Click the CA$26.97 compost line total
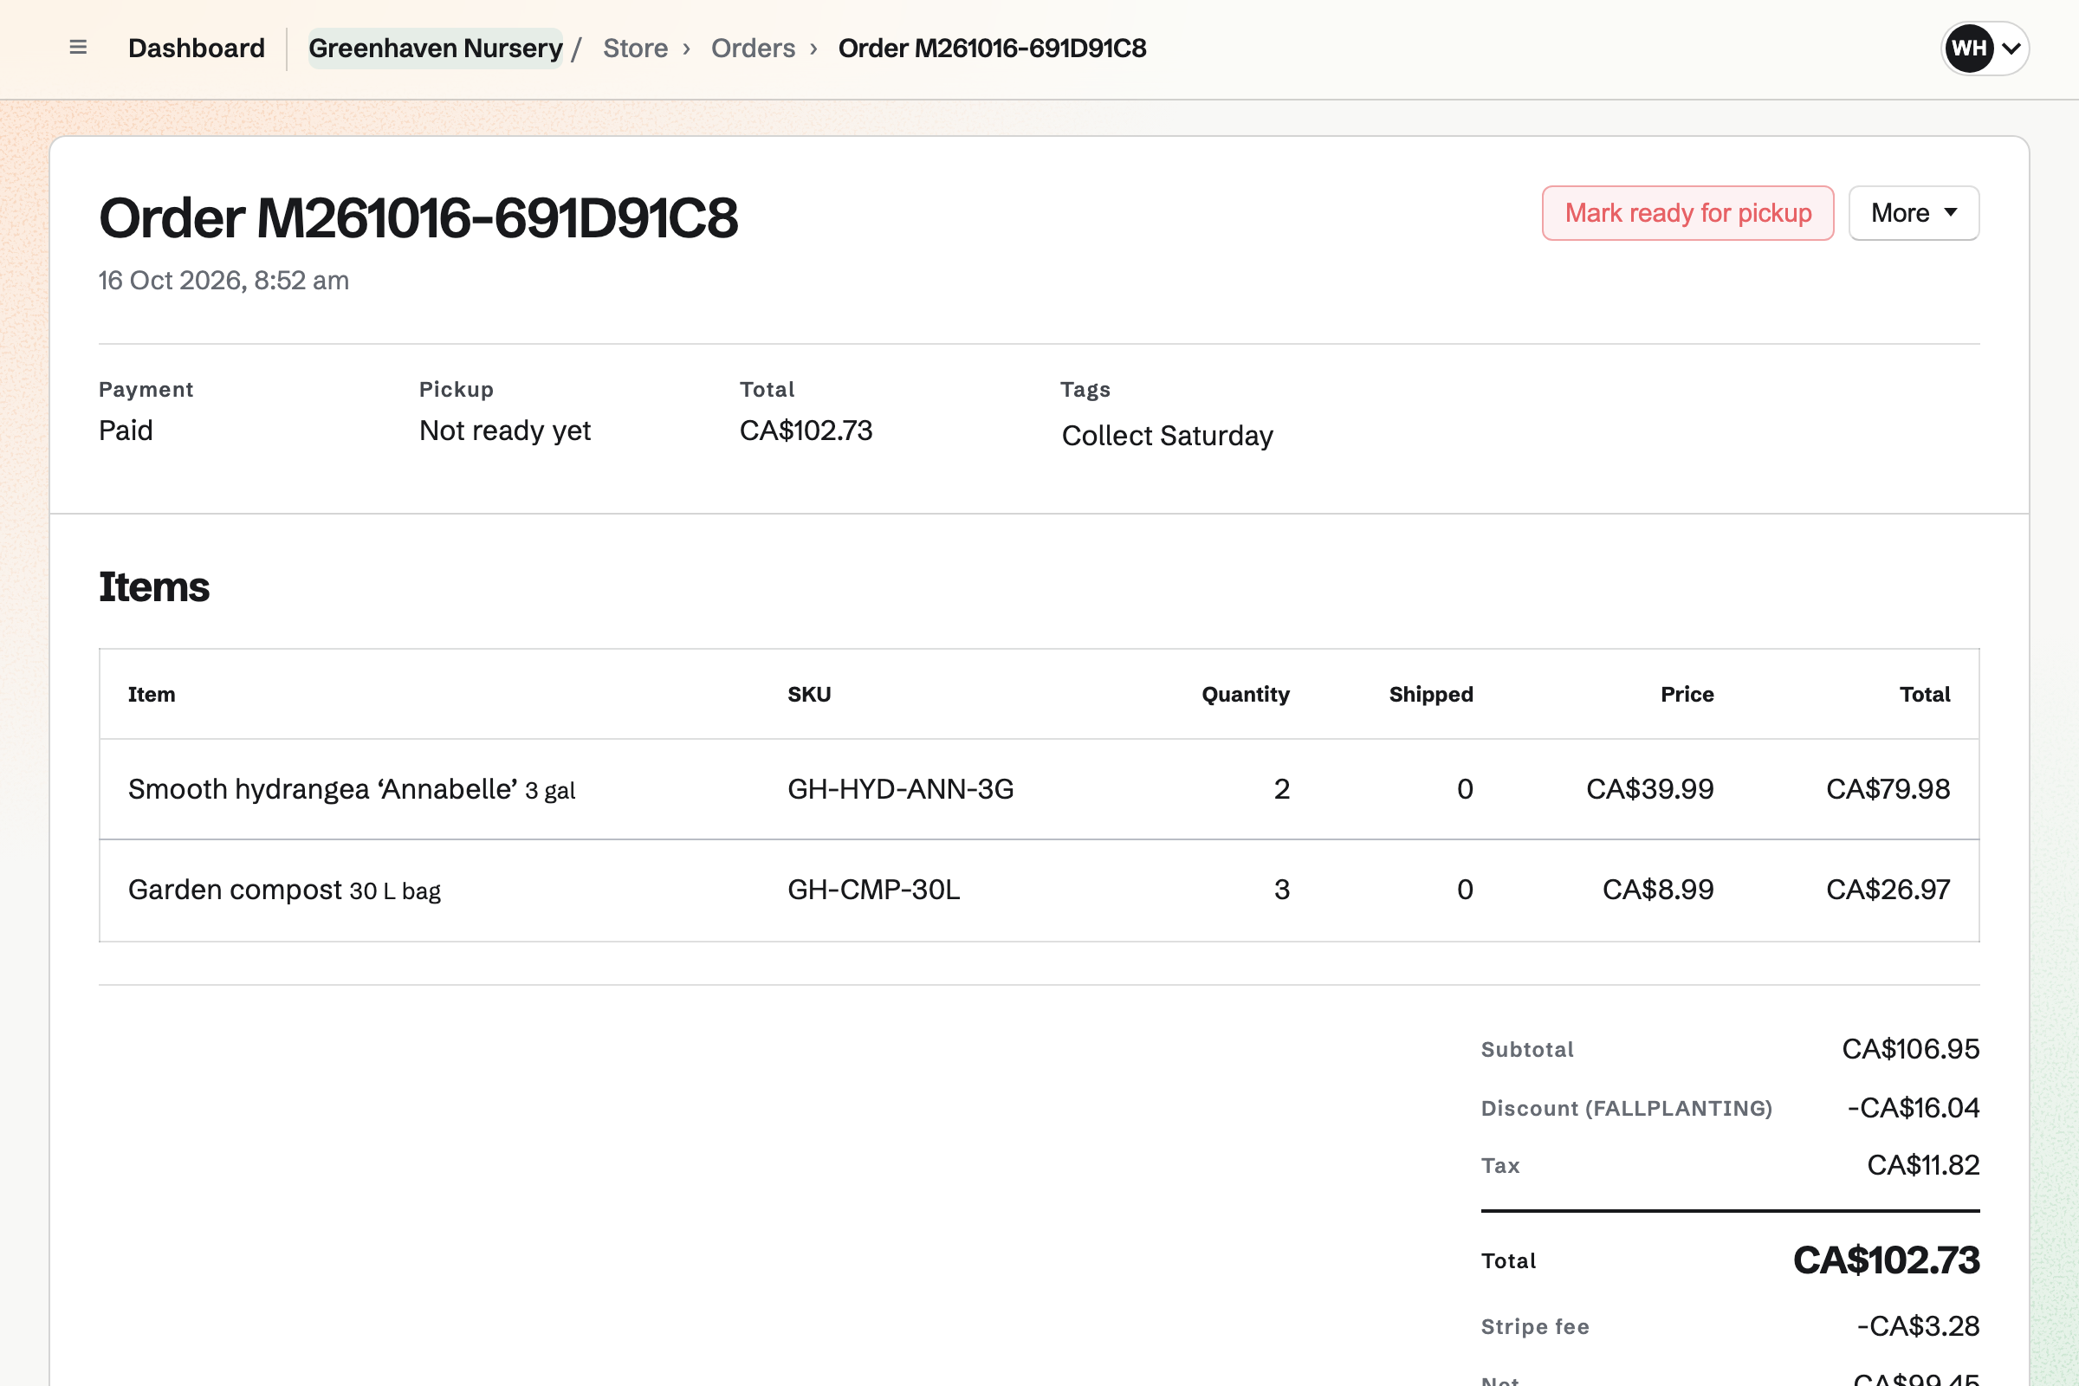Screen dimensions: 2079x1386 [1888, 890]
